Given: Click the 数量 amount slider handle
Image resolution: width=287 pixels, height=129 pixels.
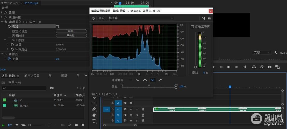Looking at the screenshot, I should pyautogui.click(x=176, y=87).
